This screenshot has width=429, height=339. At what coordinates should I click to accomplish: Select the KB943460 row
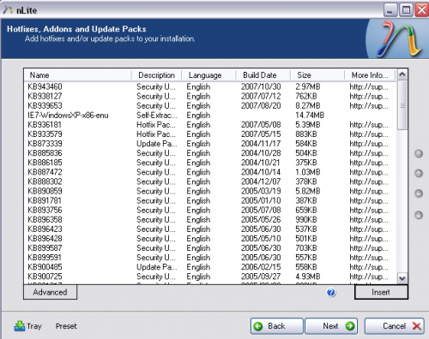(x=210, y=86)
